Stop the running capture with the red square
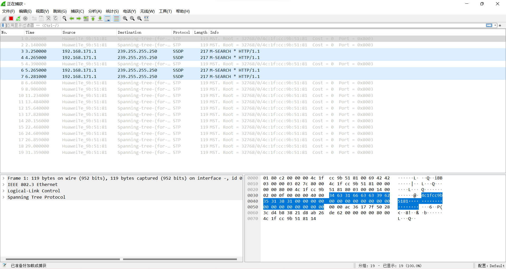 tap(11, 18)
